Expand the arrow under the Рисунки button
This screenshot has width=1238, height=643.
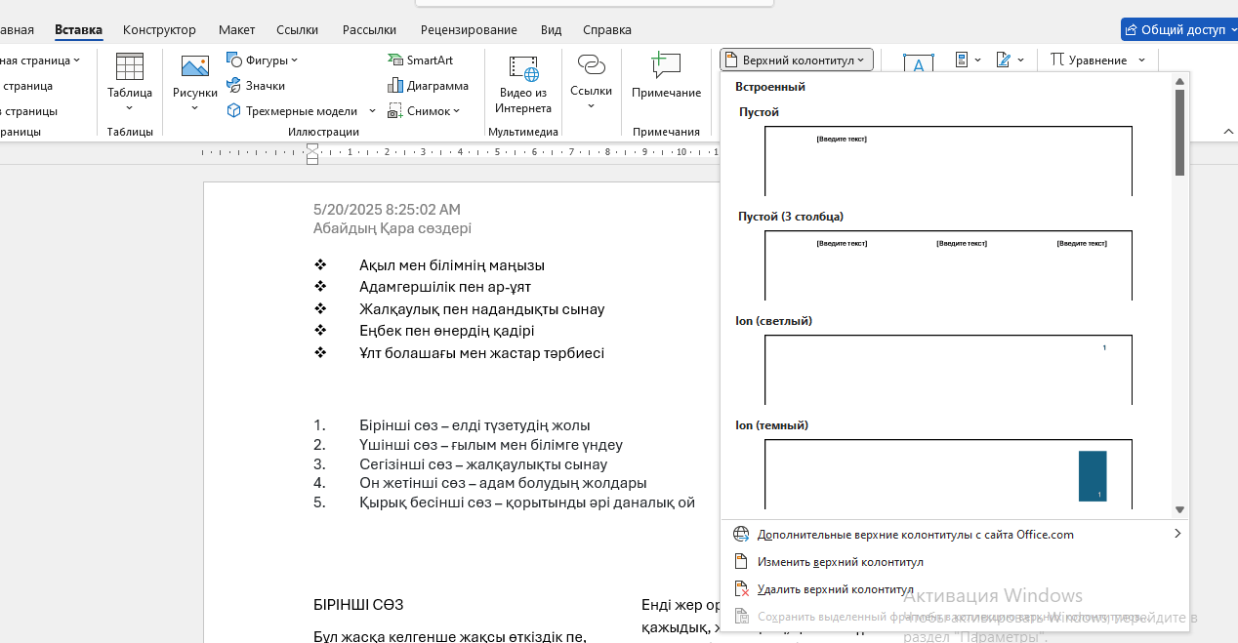[195, 107]
